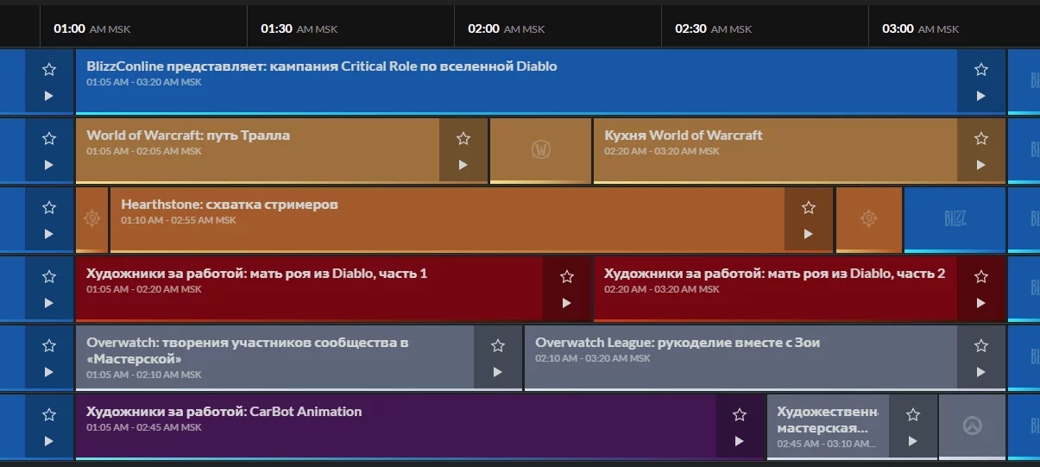Add 'Кухня World of Warcraft' to favorites
1040x467 pixels.
981,138
